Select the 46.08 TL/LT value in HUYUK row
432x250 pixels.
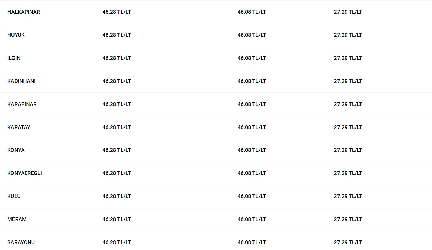pyautogui.click(x=252, y=35)
